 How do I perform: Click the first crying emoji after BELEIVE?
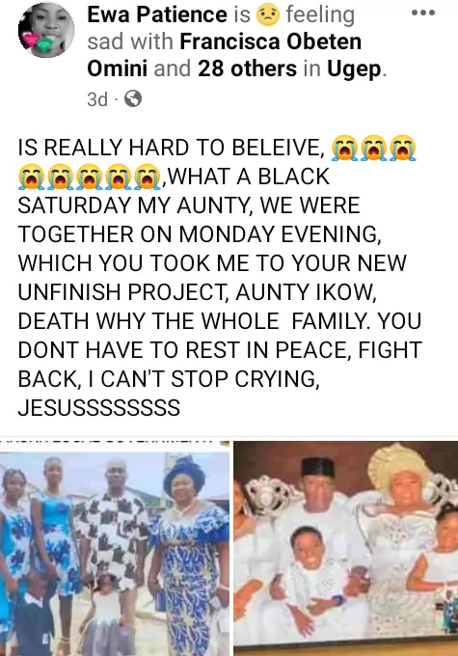click(x=344, y=149)
